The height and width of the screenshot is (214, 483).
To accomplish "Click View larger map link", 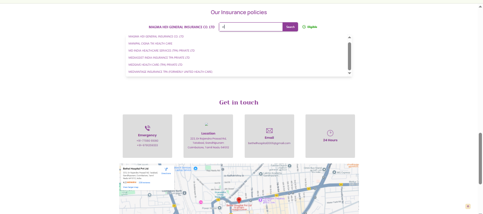I will pyautogui.click(x=130, y=187).
